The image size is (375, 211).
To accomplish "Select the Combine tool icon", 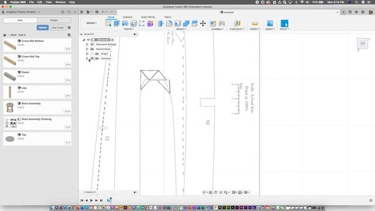I will click(186, 23).
